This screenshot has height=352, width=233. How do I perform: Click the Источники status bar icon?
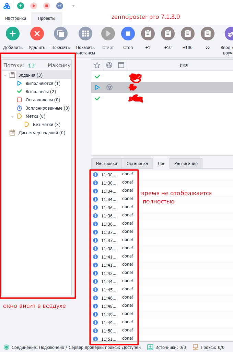click(x=150, y=347)
